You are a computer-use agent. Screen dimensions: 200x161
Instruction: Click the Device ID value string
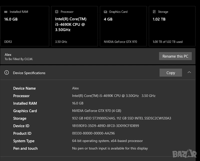(x=105, y=126)
